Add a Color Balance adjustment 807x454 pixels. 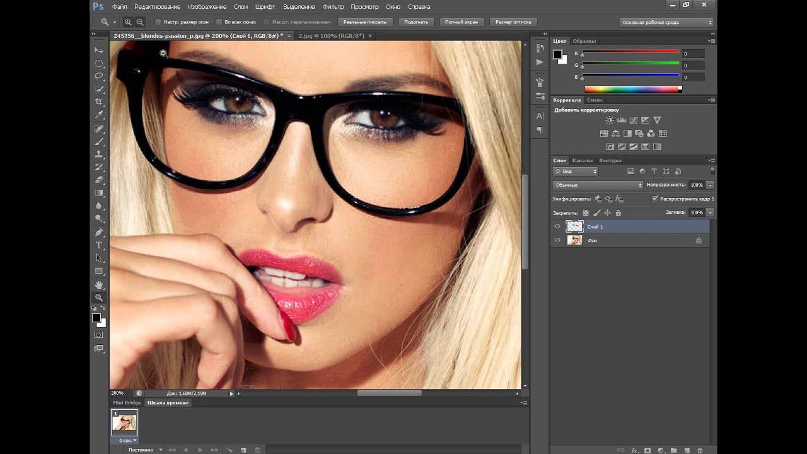[615, 134]
